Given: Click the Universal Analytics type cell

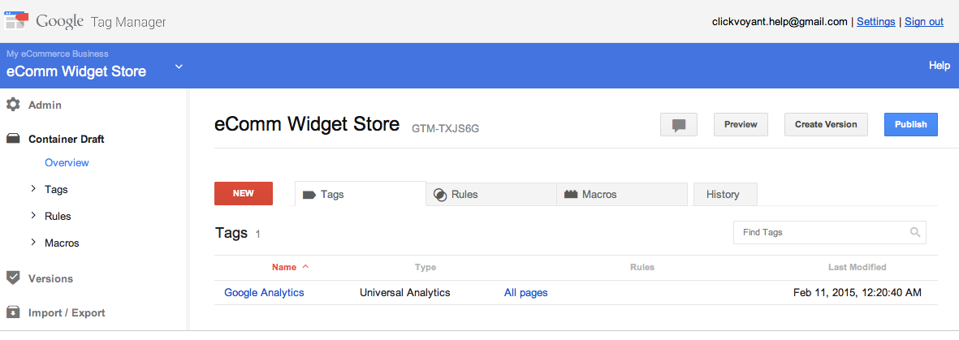Looking at the screenshot, I should coord(405,293).
